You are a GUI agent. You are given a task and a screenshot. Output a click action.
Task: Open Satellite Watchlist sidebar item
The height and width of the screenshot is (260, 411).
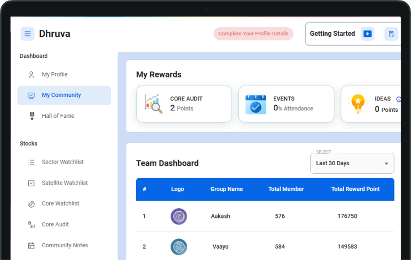click(x=65, y=183)
